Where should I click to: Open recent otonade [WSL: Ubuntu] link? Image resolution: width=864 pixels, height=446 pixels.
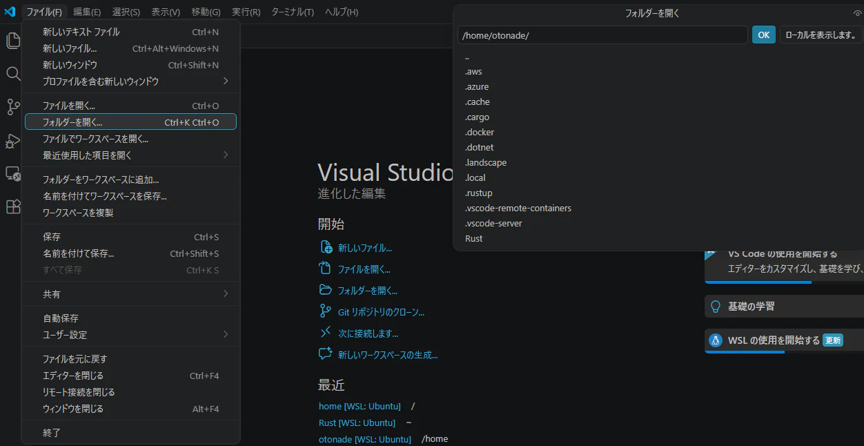pos(365,440)
